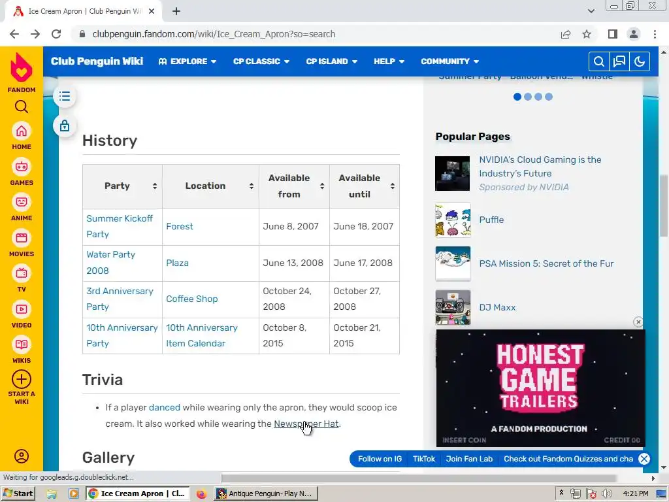Close Honest Game Trailers video popup
This screenshot has height=502, width=669.
click(x=638, y=322)
